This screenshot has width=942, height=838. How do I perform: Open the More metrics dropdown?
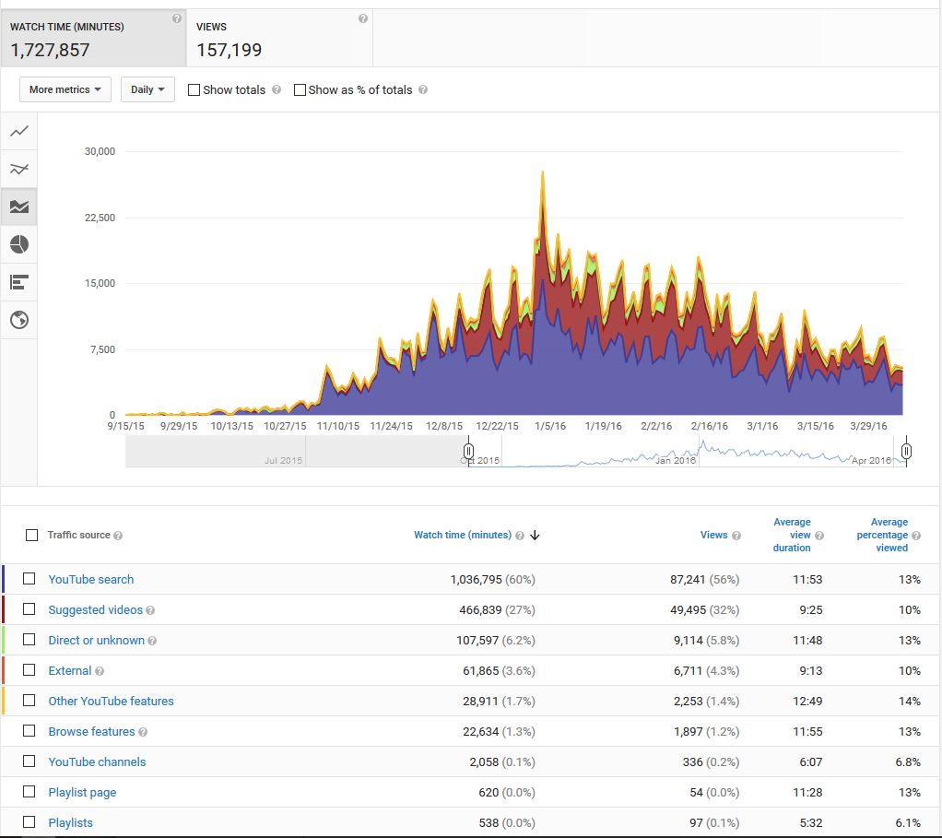[x=65, y=89]
